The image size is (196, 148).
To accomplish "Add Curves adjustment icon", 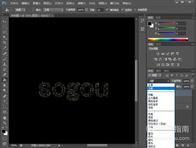I will coord(168,54).
